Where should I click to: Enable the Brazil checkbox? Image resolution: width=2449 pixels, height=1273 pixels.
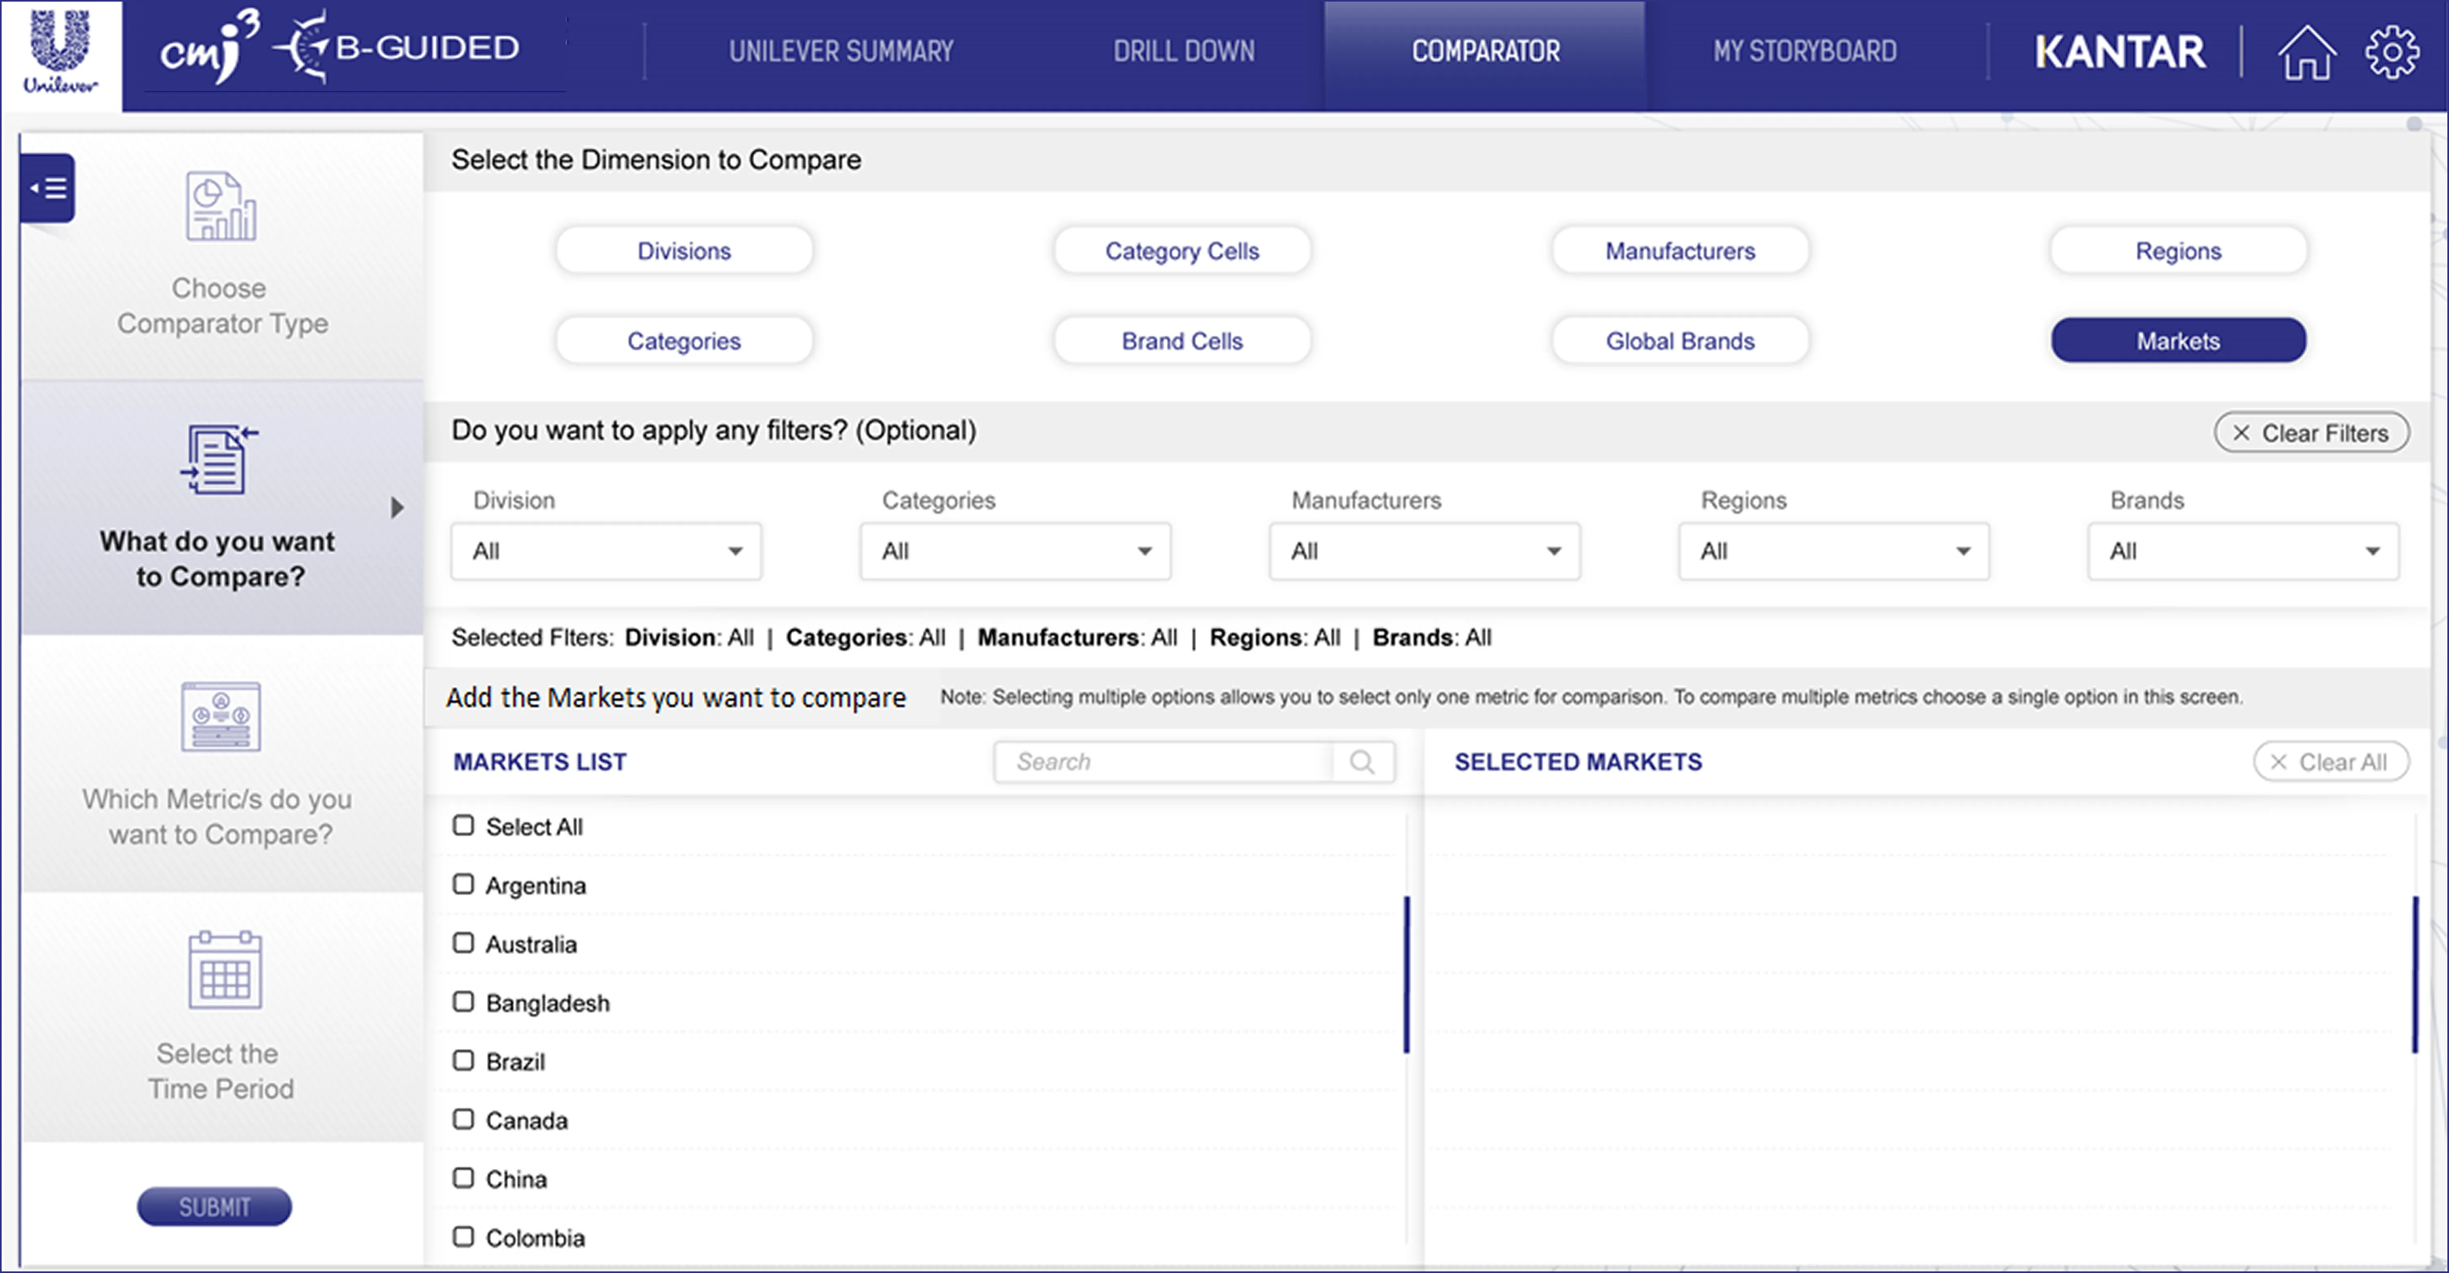463,1060
